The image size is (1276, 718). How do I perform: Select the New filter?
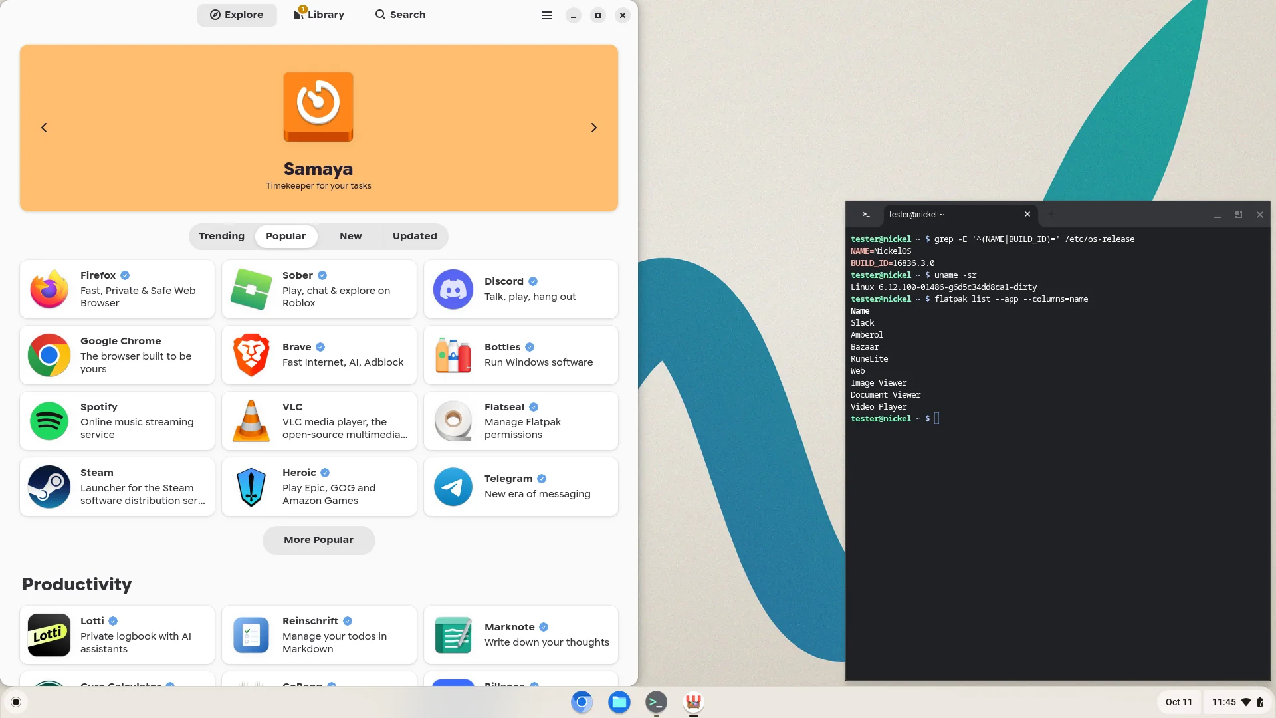(x=351, y=236)
